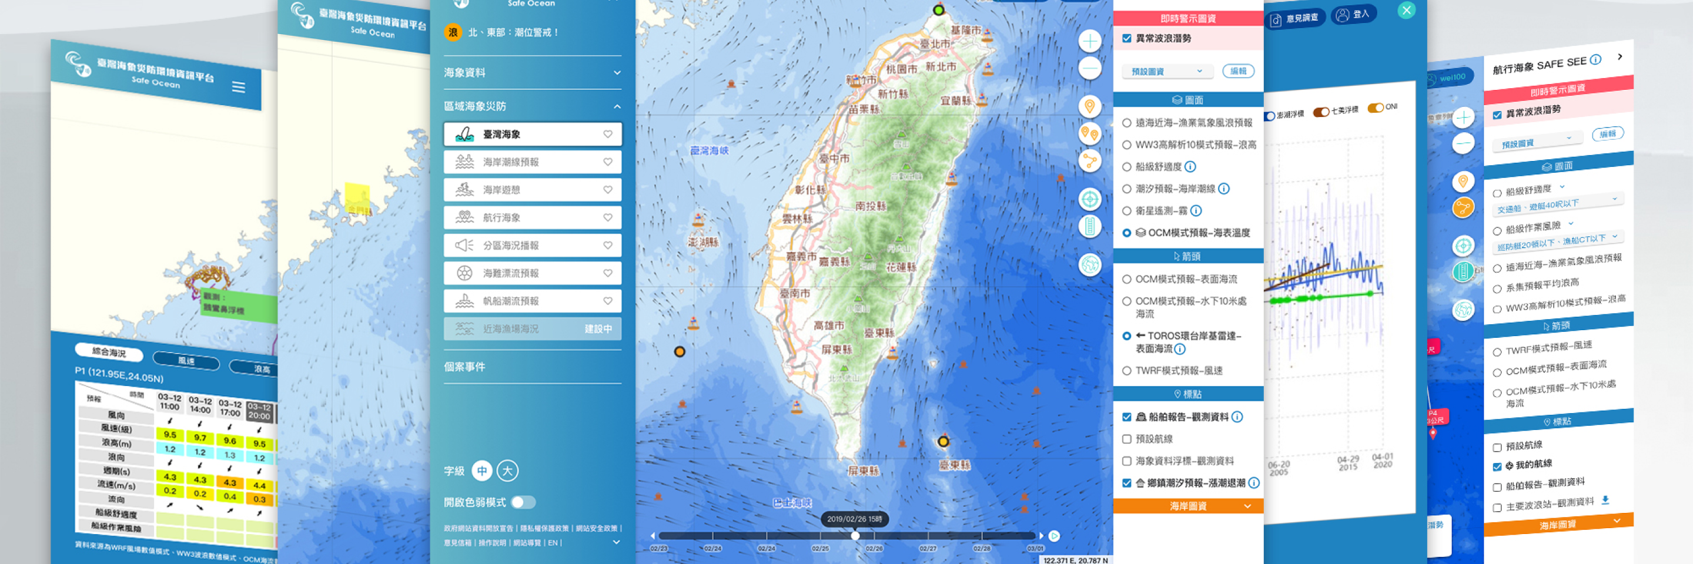Open info icon next to 潮汐預報-海岸潮線
The width and height of the screenshot is (1693, 564).
coord(1224,189)
